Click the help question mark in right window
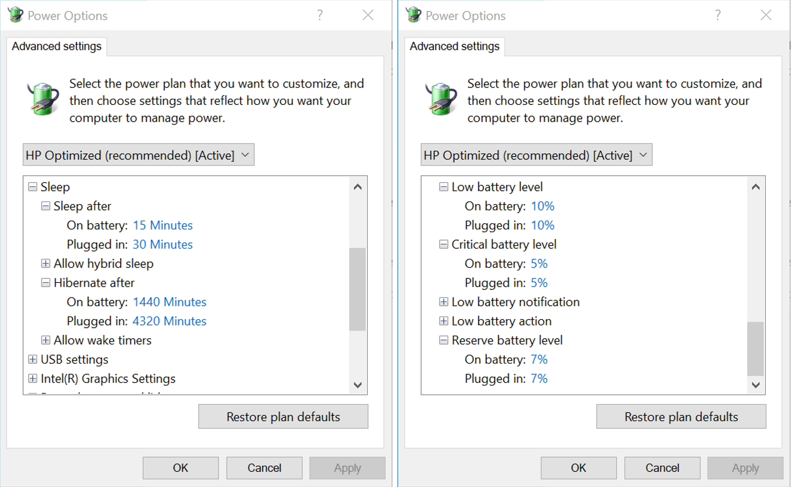This screenshot has width=791, height=487. click(x=718, y=15)
